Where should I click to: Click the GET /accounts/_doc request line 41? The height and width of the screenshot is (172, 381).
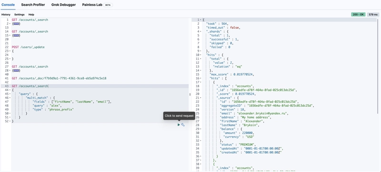point(59,78)
